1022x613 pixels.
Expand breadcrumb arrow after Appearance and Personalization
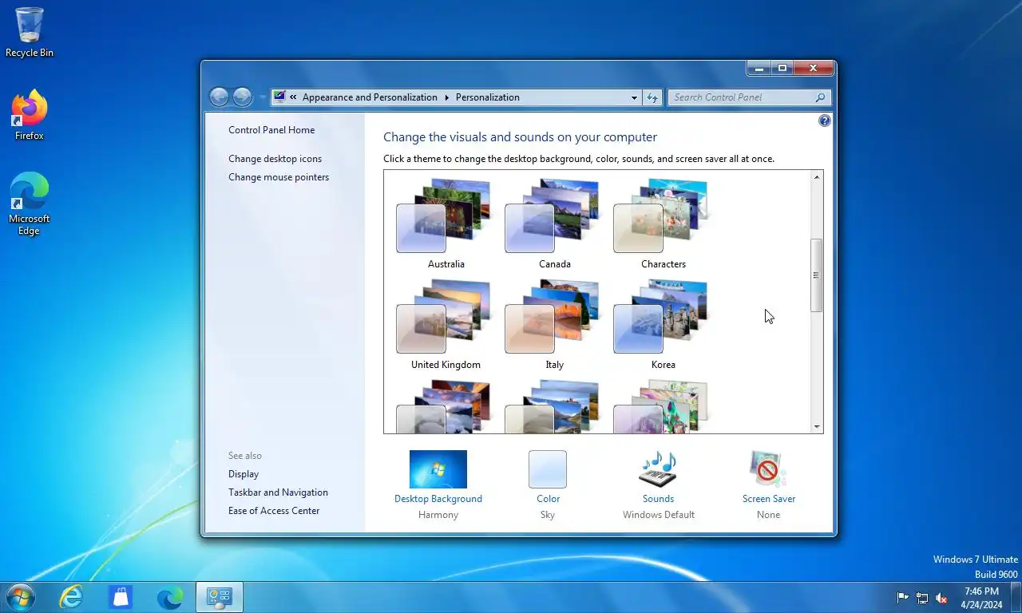click(x=446, y=97)
